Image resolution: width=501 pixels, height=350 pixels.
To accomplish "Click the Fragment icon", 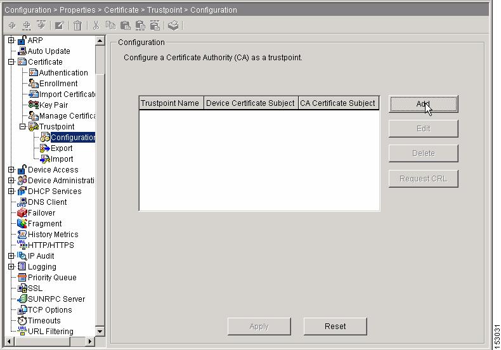I will [22, 224].
